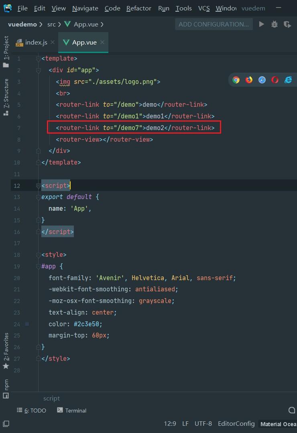The height and width of the screenshot is (433, 297).
Task: Click the text-align: center line
Action: pyautogui.click(x=83, y=312)
